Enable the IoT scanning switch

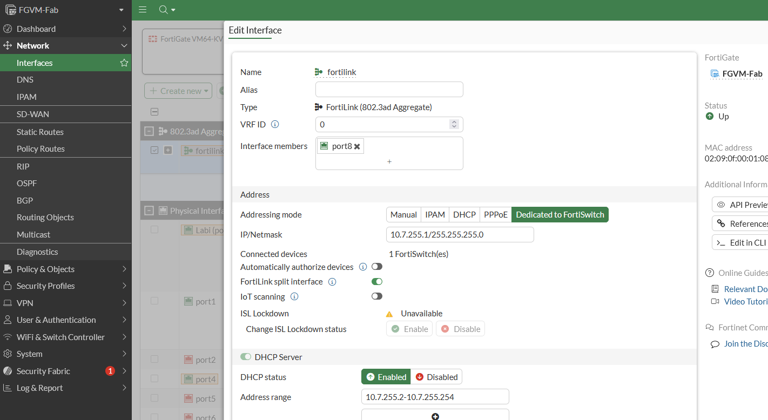pos(377,296)
